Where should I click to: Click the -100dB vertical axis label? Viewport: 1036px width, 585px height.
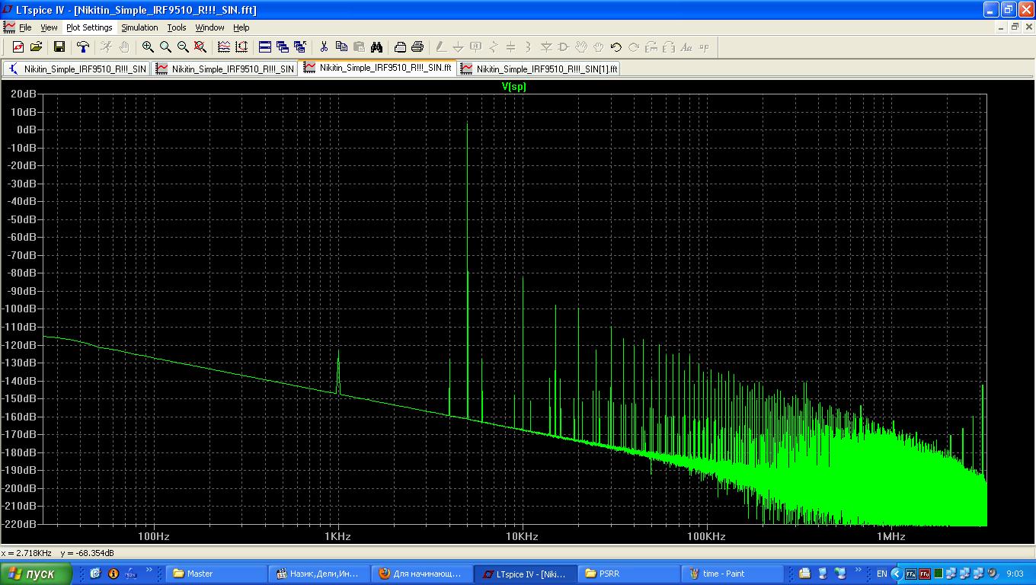coord(20,308)
